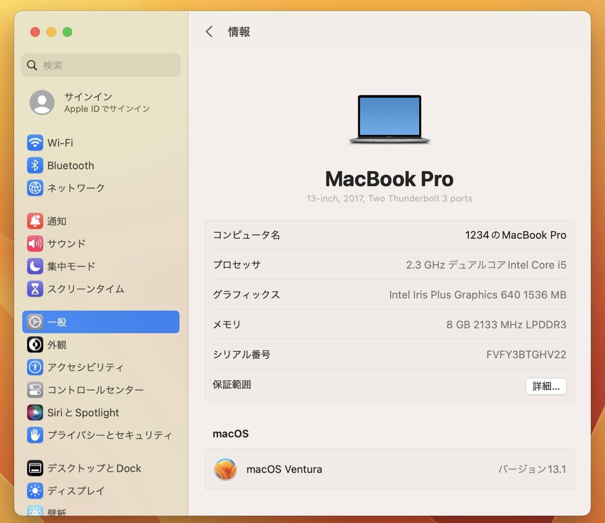605x523 pixels.
Task: Open プライバシーとセキュリティ hand icon
Action: tap(35, 435)
